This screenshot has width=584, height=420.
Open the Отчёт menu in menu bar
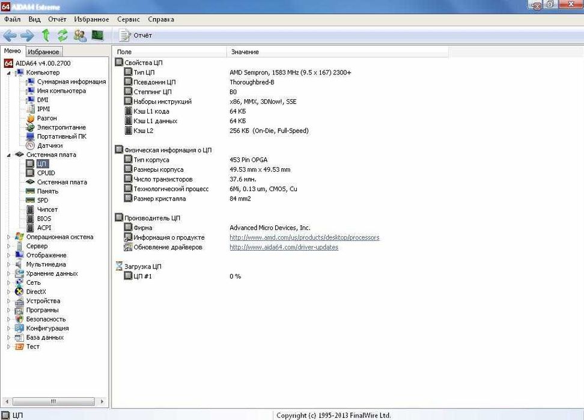[x=57, y=19]
